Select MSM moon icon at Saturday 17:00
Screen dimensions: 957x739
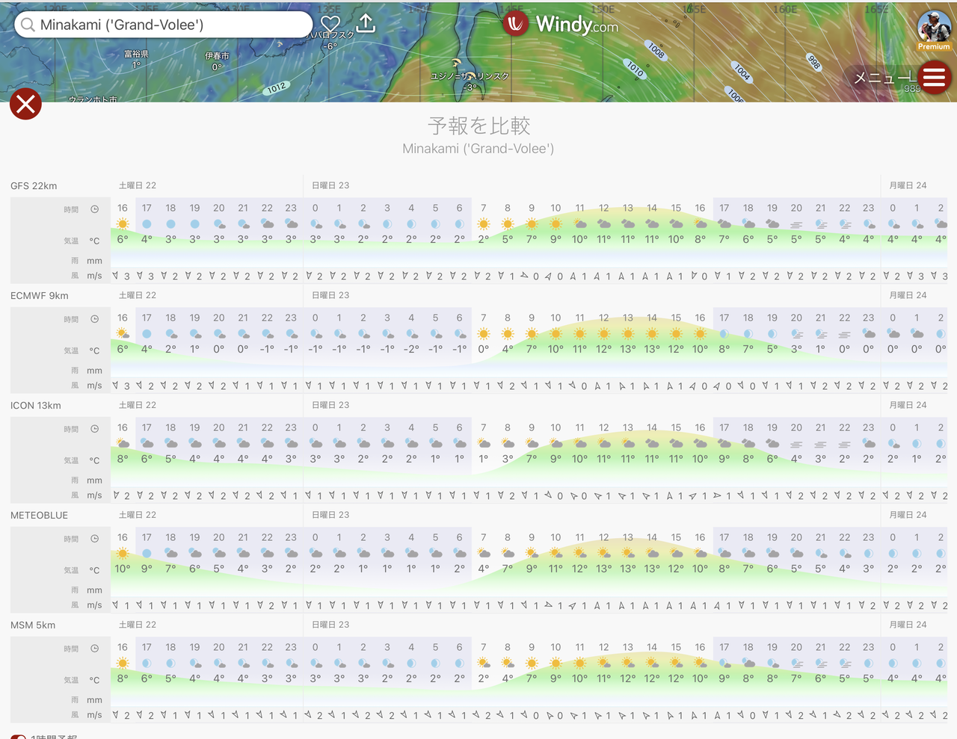(x=147, y=663)
